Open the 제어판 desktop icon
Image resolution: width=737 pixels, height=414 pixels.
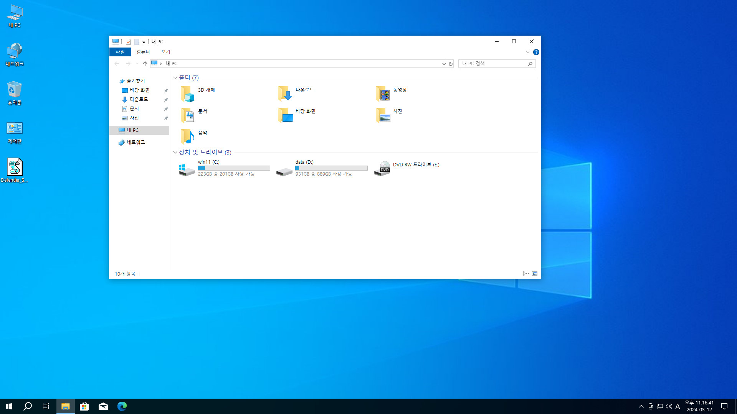pyautogui.click(x=15, y=133)
